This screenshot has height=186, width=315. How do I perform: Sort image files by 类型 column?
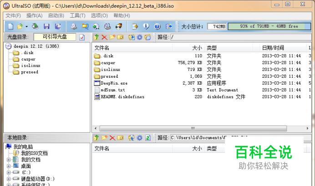[229, 48]
